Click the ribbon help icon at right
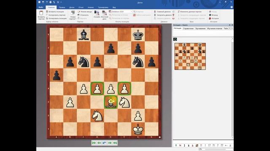 click(232, 7)
